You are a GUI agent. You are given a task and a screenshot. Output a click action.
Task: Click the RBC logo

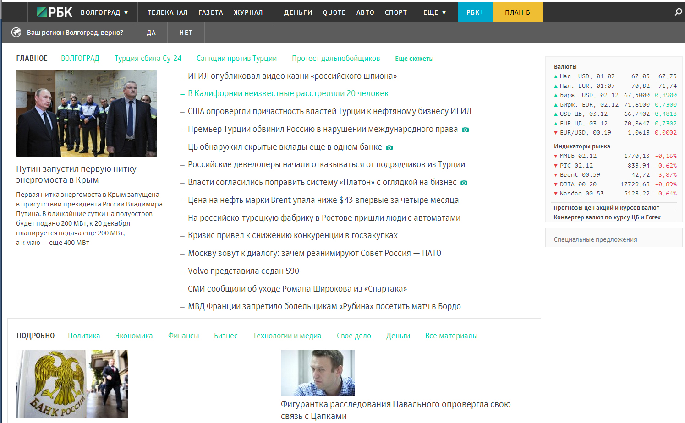click(x=55, y=12)
